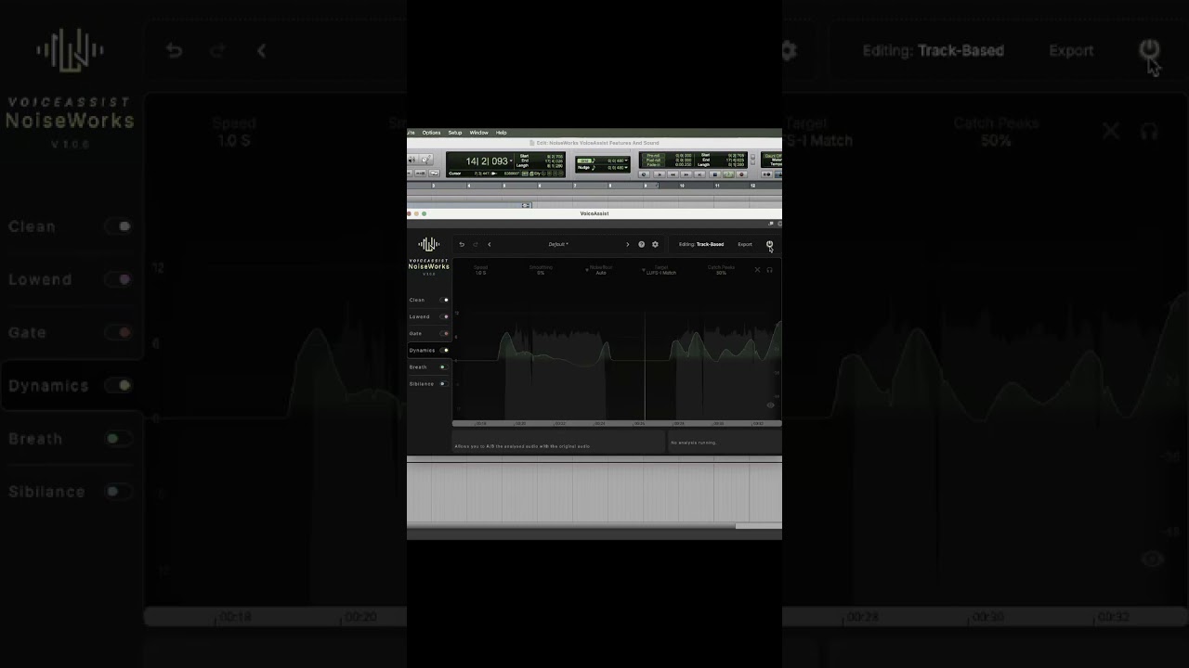This screenshot has height=668, width=1189.
Task: Select the Pro Tools Pencil tool
Action: 426,161
